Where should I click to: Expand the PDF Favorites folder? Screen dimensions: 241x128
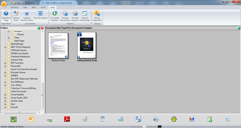[5, 63]
